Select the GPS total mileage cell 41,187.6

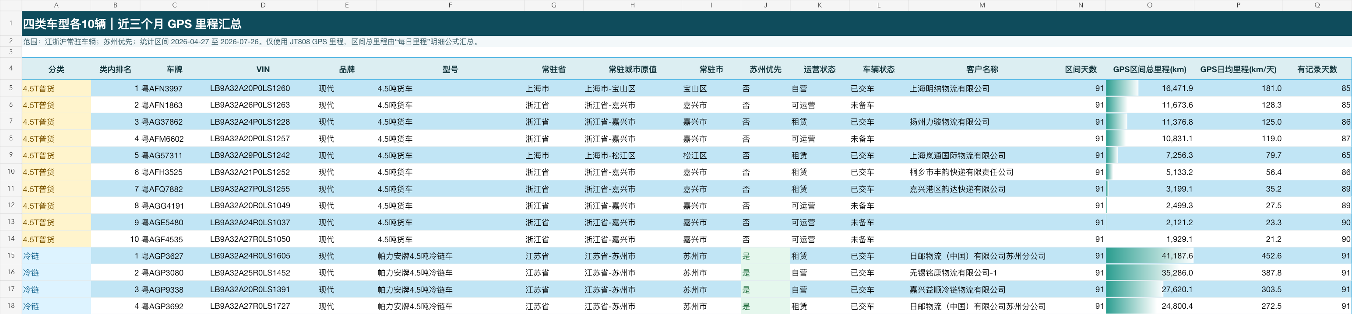[1149, 256]
